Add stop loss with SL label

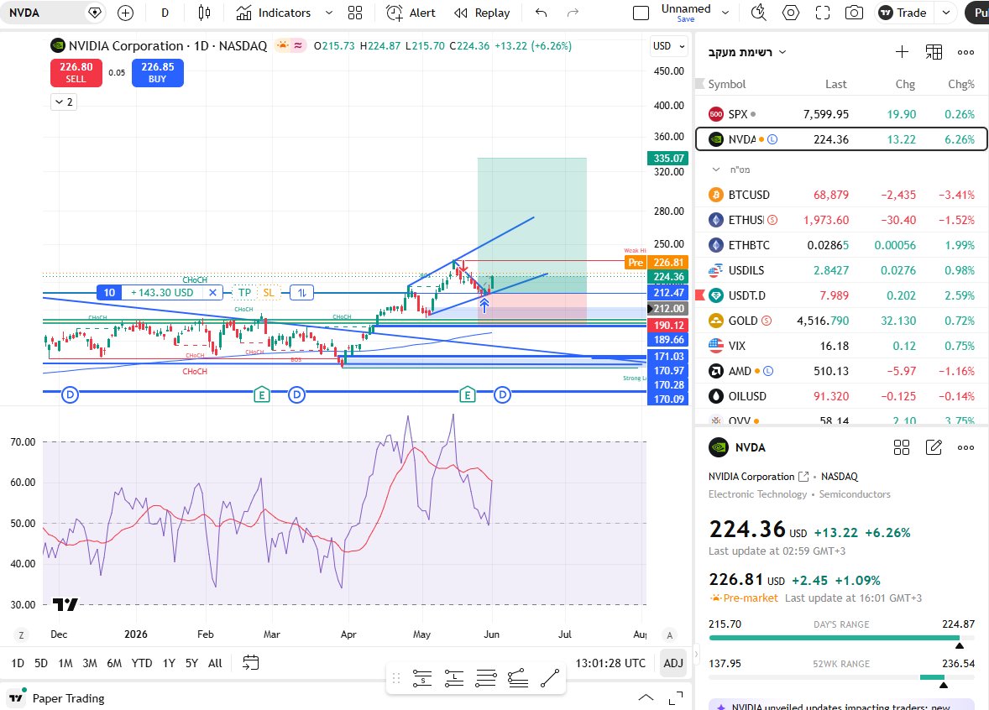click(x=269, y=293)
